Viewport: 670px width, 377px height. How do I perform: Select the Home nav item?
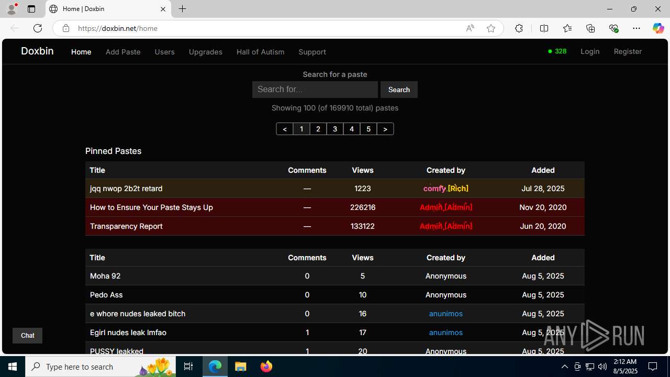click(81, 52)
